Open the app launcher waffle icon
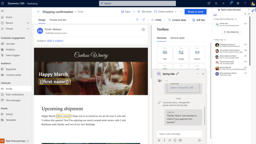The width and height of the screenshot is (256, 144). (x=2, y=3)
